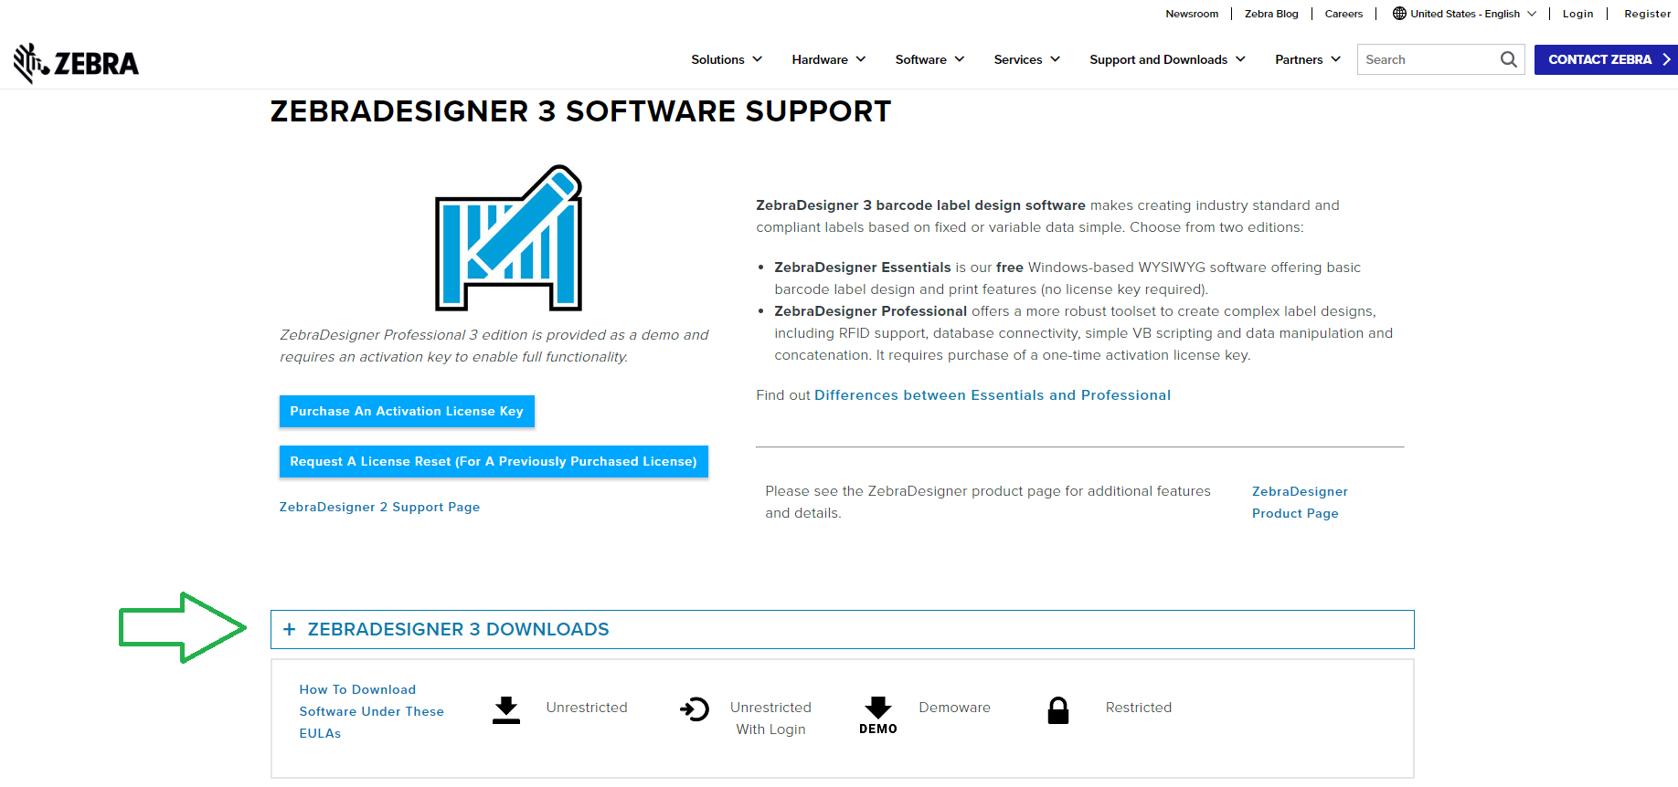Click the Unrestricted With Login icon
Viewport: 1678px width, 787px height.
point(695,708)
